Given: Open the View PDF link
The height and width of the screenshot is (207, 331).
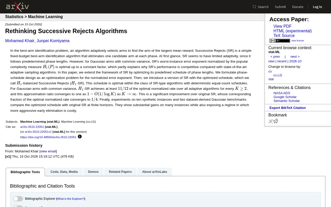Looking at the screenshot, I should (x=282, y=26).
